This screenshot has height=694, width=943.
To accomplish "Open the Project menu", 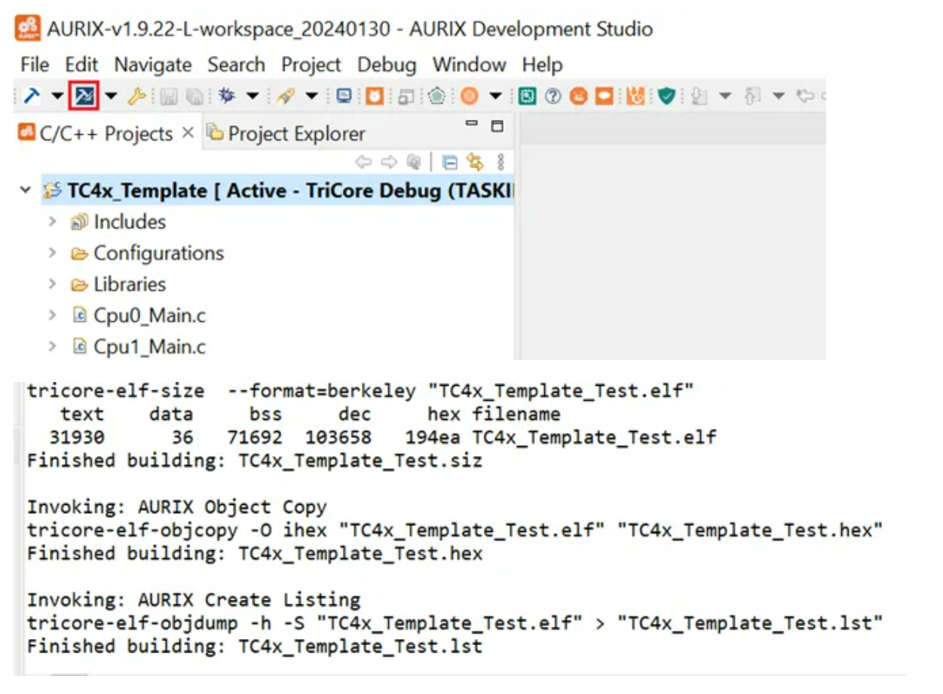I will [x=311, y=65].
